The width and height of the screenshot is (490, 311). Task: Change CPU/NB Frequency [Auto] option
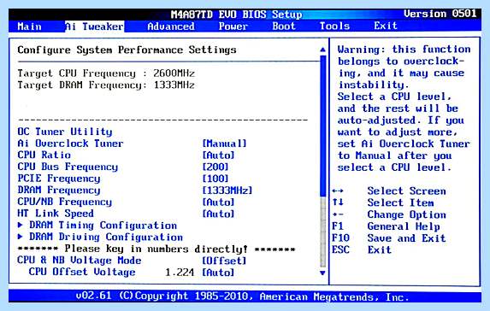[x=218, y=202]
